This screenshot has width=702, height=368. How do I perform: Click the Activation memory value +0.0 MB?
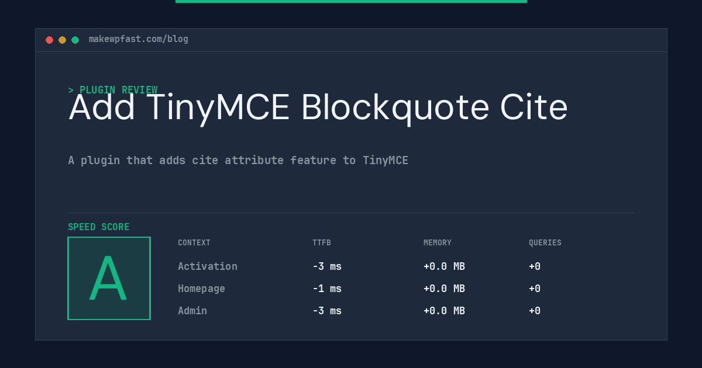tap(444, 266)
